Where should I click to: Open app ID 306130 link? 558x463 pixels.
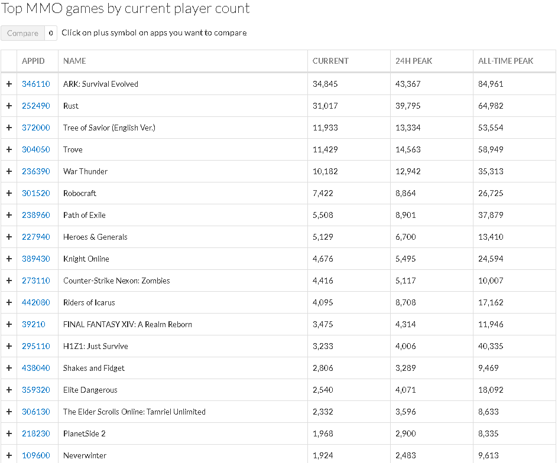pyautogui.click(x=36, y=412)
